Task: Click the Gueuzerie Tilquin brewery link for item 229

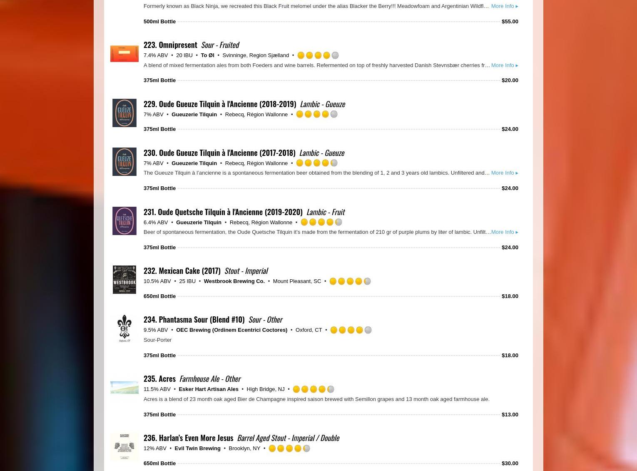Action: point(194,115)
